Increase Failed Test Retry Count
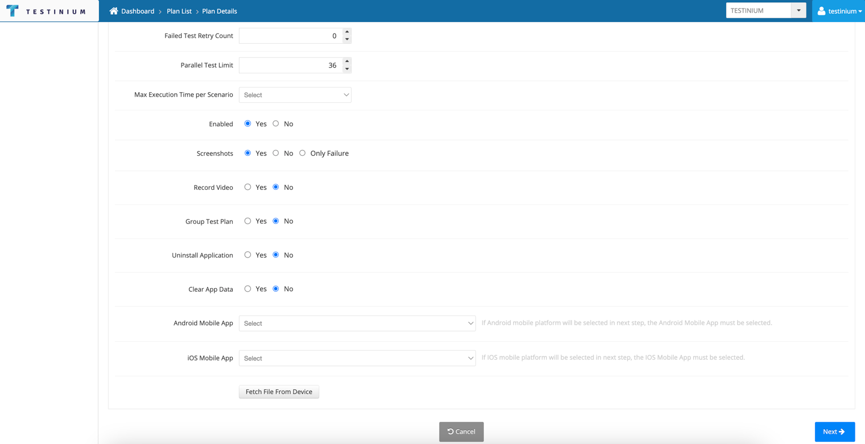The image size is (865, 444). point(347,32)
